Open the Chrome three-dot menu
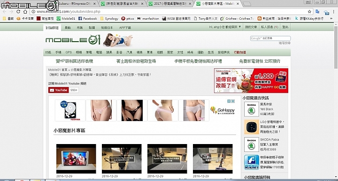 [334, 12]
